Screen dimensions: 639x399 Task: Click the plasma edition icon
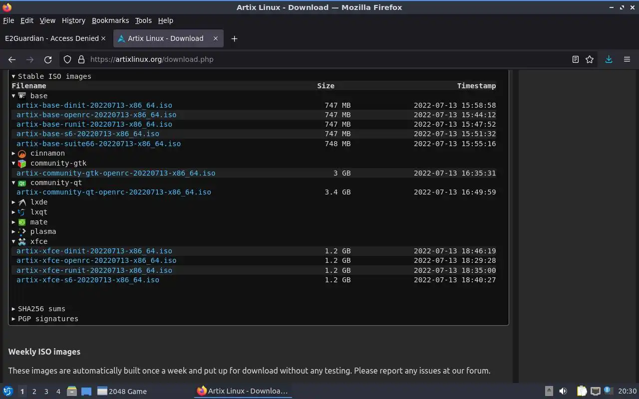pos(22,231)
